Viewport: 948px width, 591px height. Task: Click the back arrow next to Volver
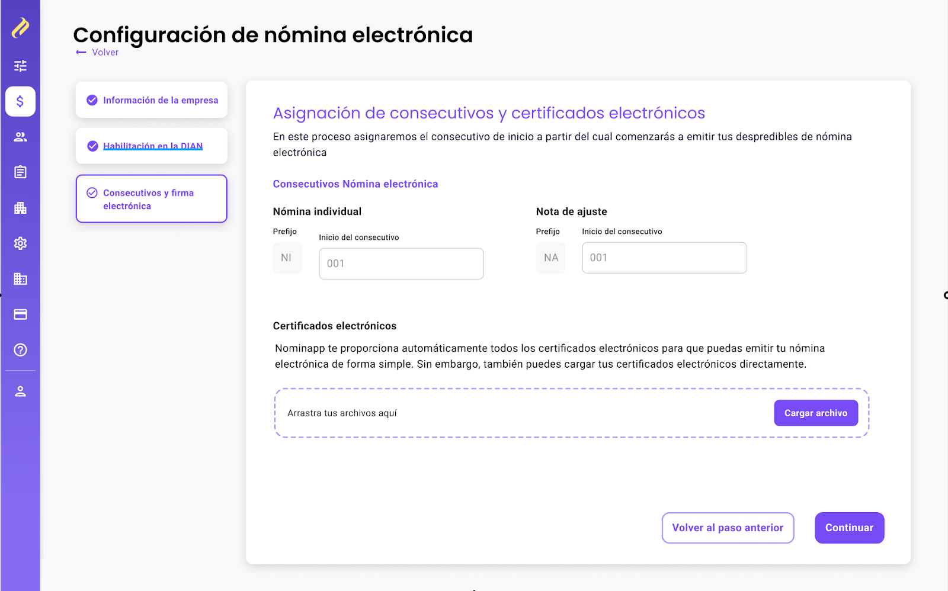coord(81,52)
